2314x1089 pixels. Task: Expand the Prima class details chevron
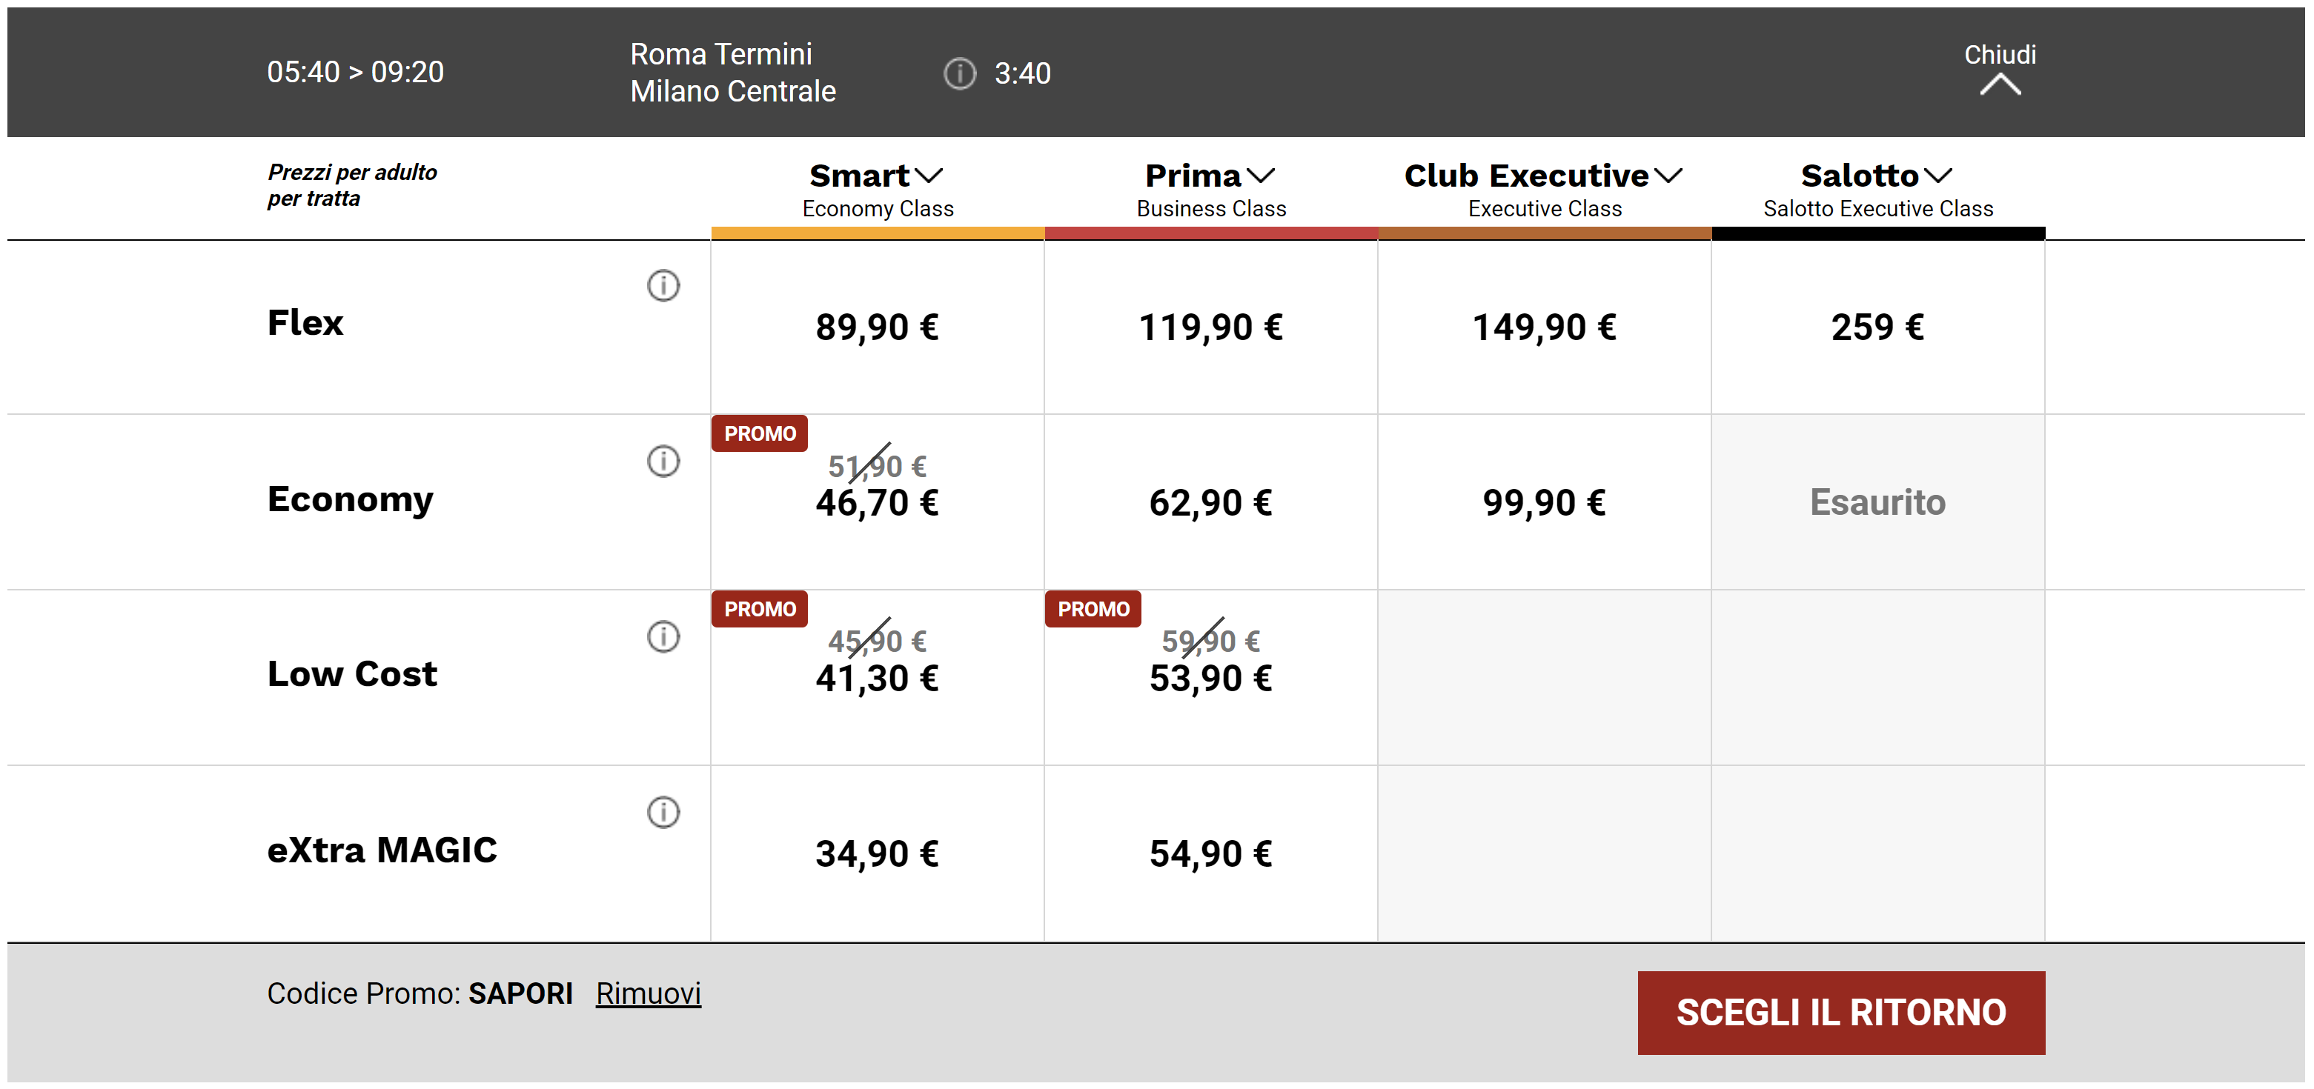(1262, 175)
